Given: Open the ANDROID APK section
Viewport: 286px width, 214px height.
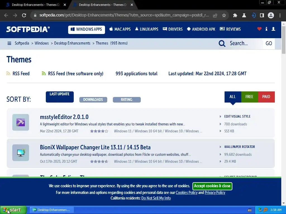Looking at the screenshot, I should pos(201,29).
